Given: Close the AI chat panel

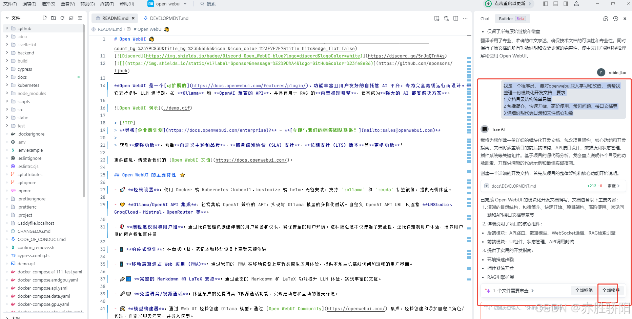Looking at the screenshot, I should click(625, 19).
